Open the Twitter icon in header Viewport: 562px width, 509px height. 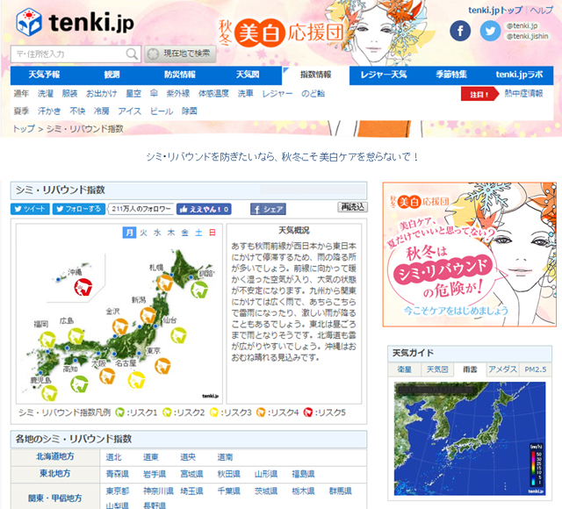click(x=490, y=32)
